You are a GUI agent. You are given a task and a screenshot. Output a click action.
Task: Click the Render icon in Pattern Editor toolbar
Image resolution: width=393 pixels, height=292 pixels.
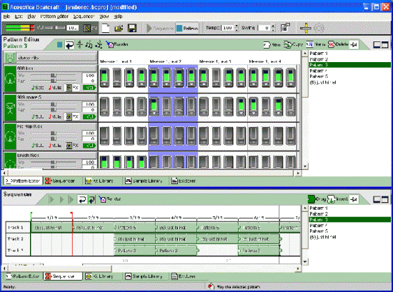click(x=117, y=44)
